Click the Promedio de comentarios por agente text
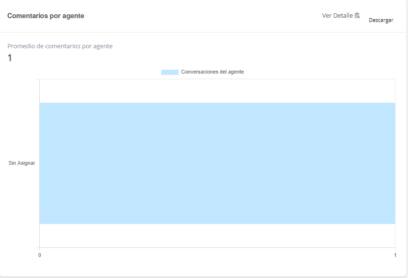This screenshot has width=408, height=278. click(x=60, y=46)
